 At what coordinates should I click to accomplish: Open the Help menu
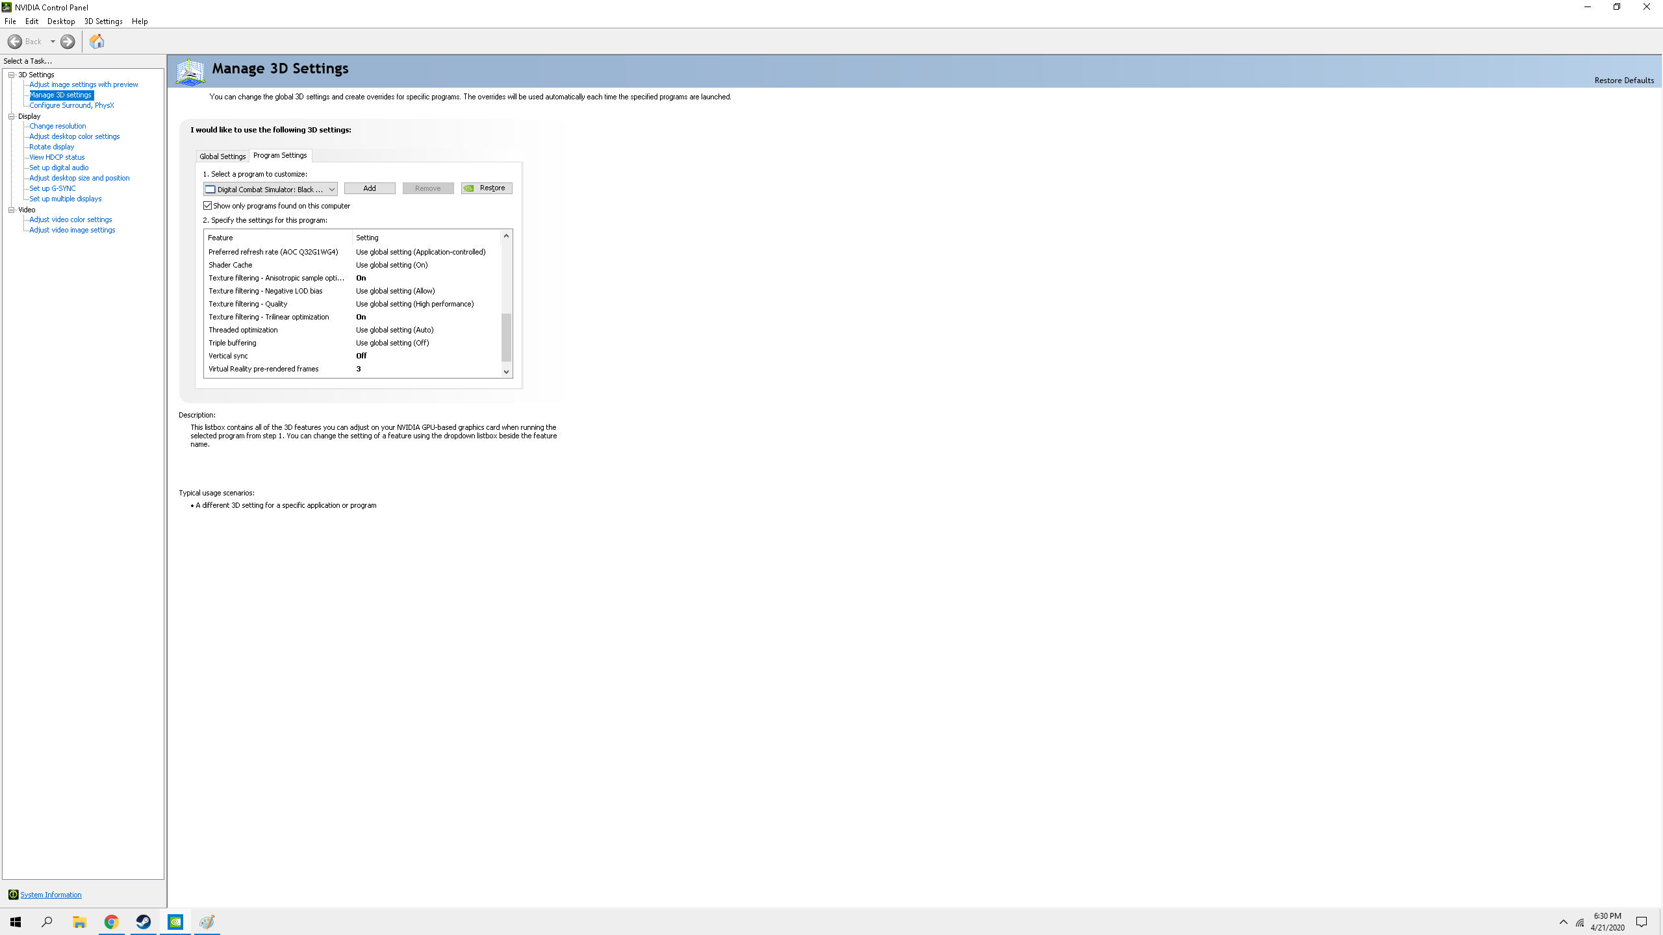click(x=140, y=21)
